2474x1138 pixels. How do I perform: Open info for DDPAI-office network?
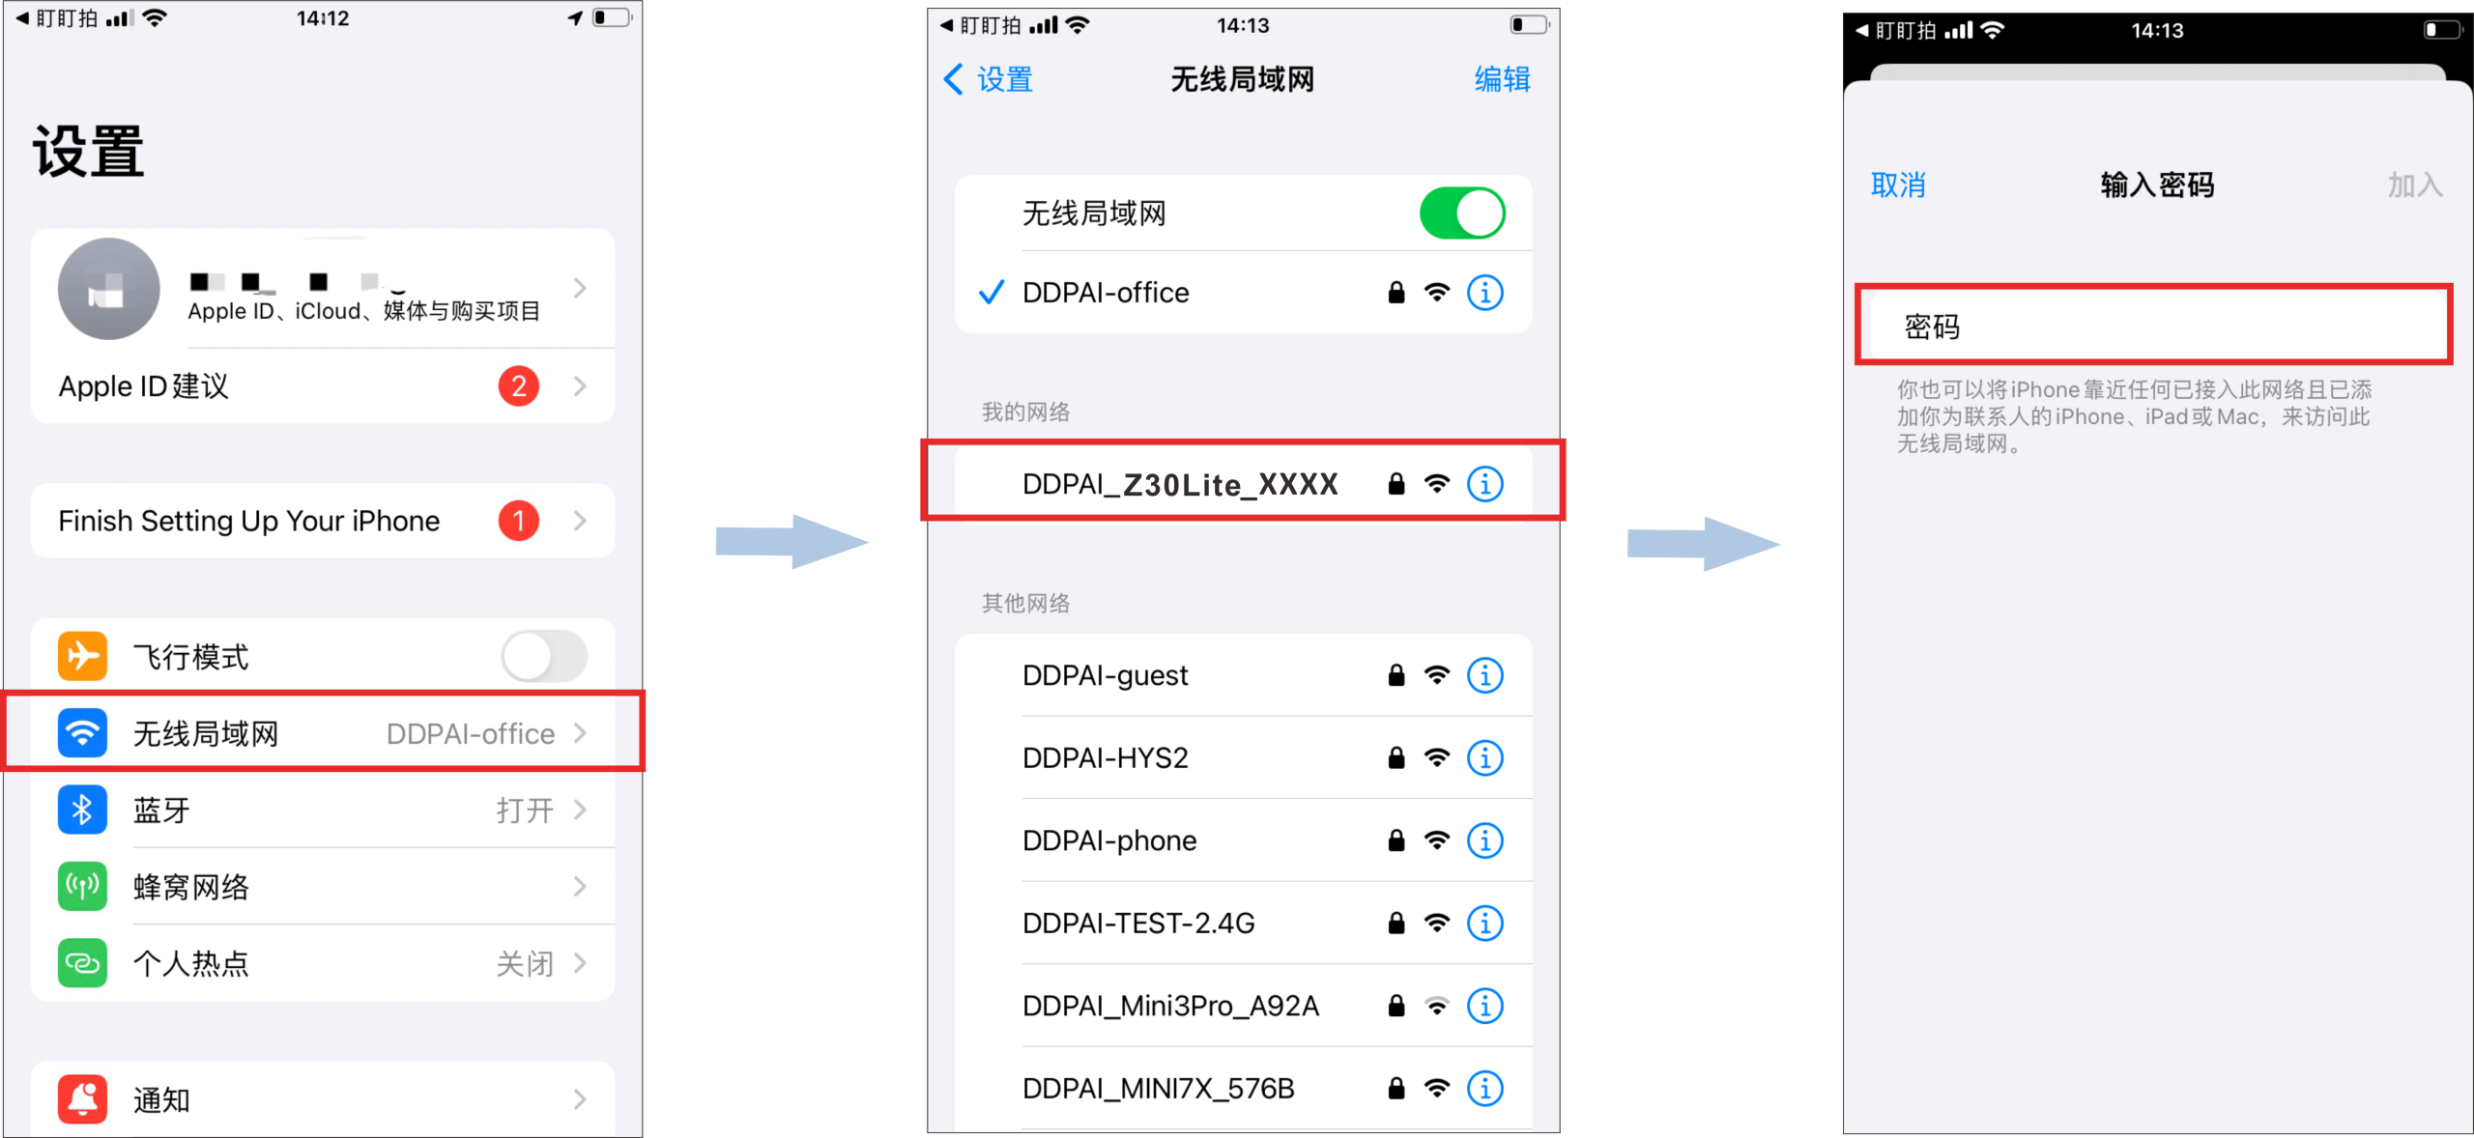click(x=1484, y=293)
